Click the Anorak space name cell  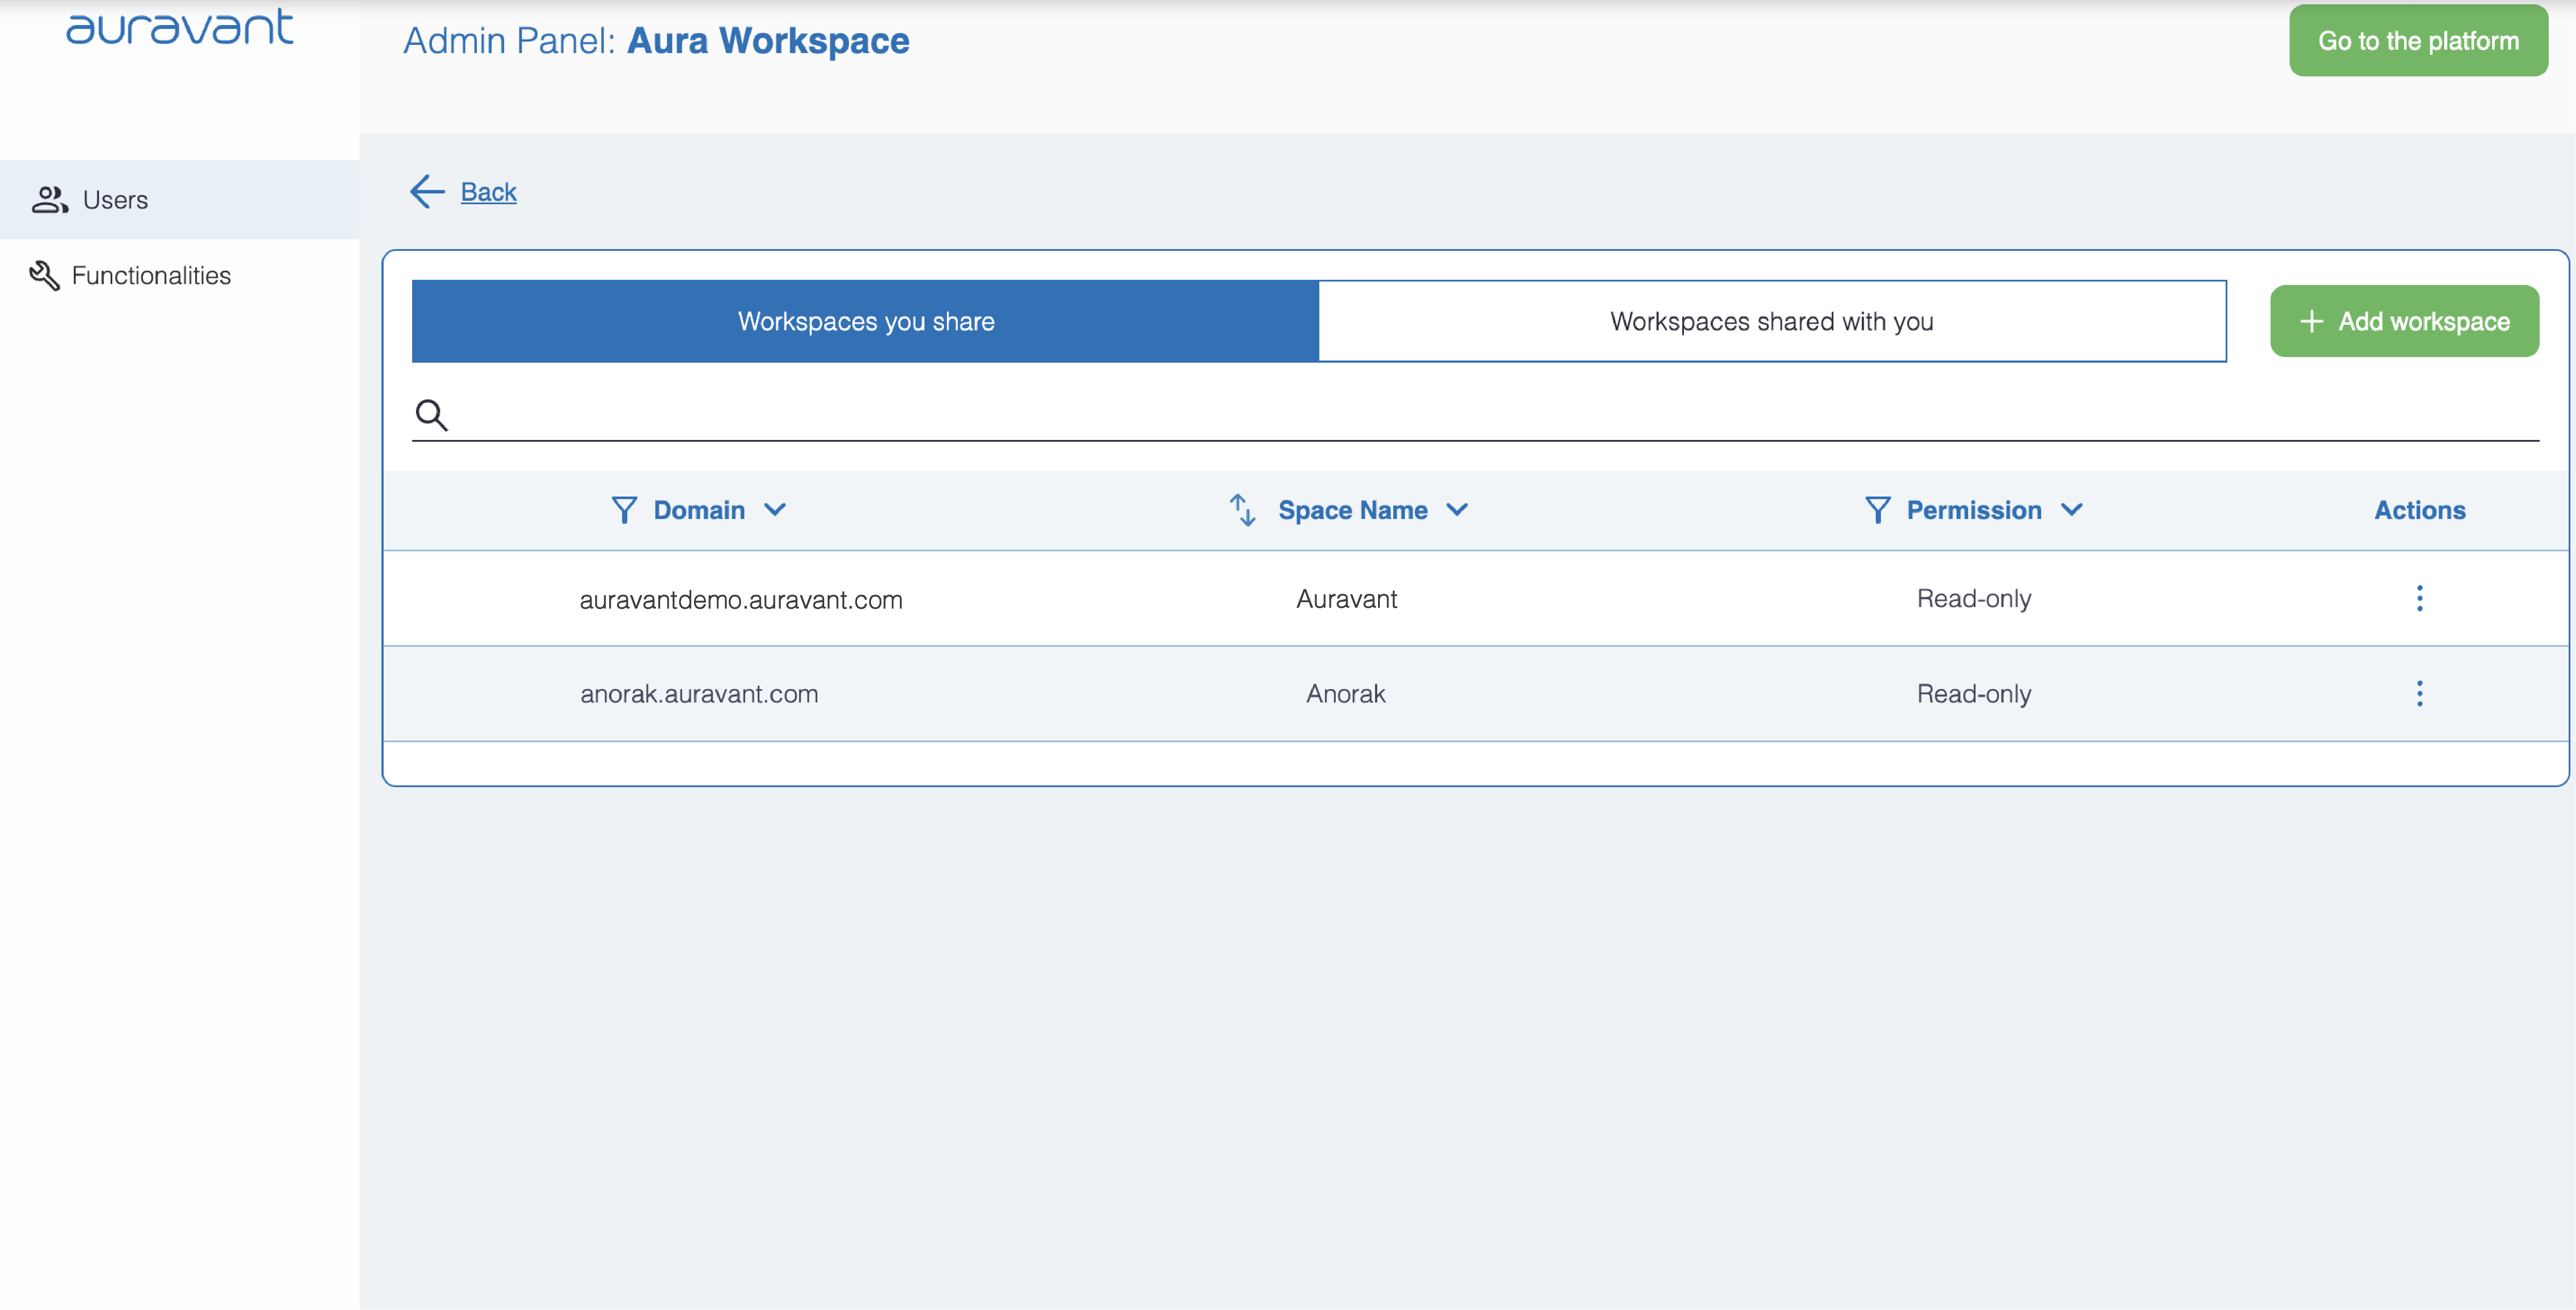point(1346,693)
